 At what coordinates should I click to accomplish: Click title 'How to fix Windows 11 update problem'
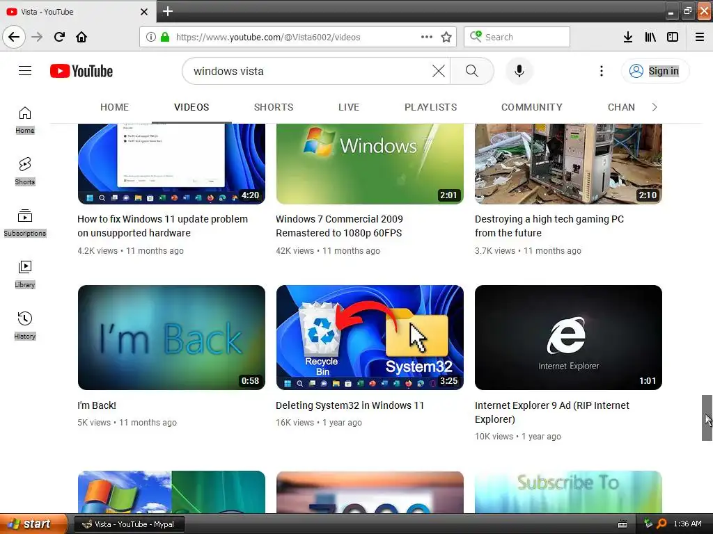coord(162,226)
